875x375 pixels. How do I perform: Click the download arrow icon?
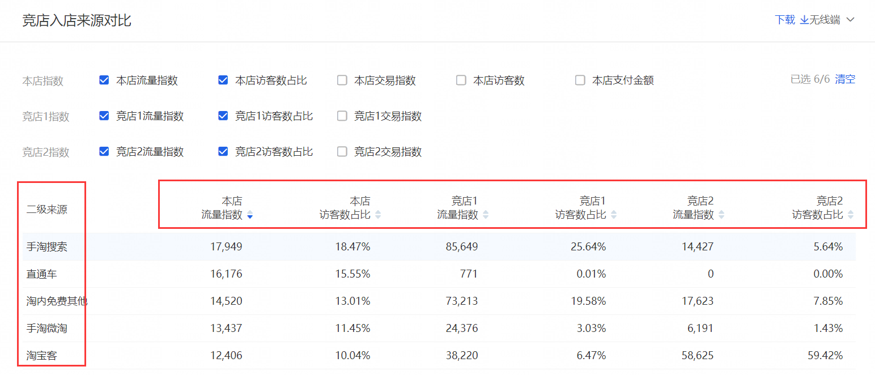pos(804,20)
